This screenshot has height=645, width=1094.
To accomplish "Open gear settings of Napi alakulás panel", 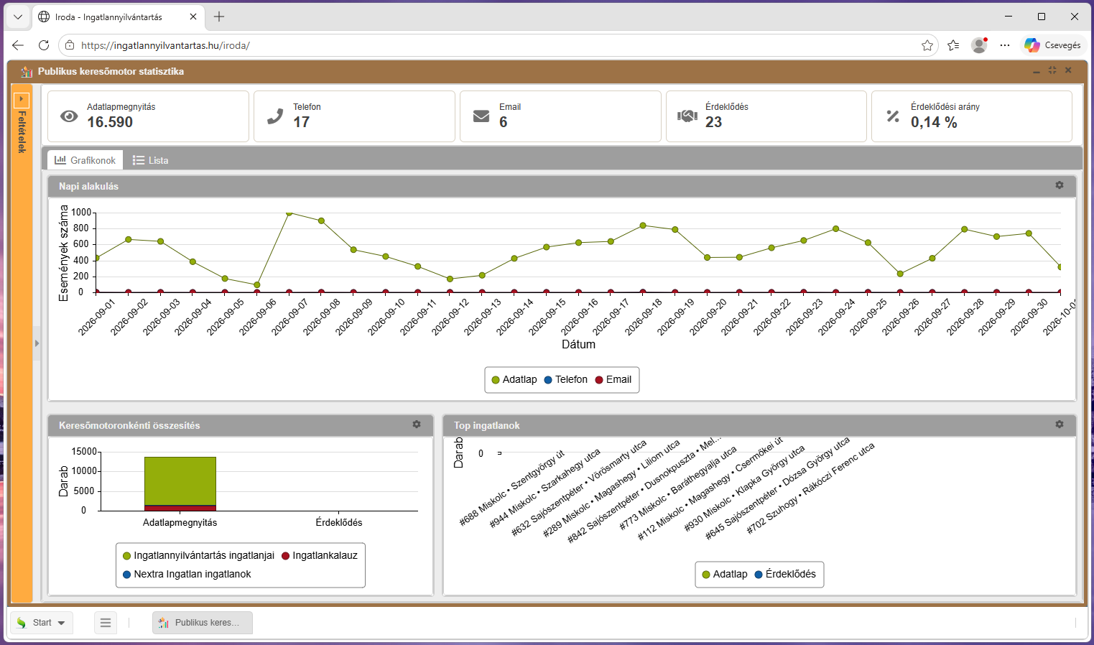I will 1059,185.
